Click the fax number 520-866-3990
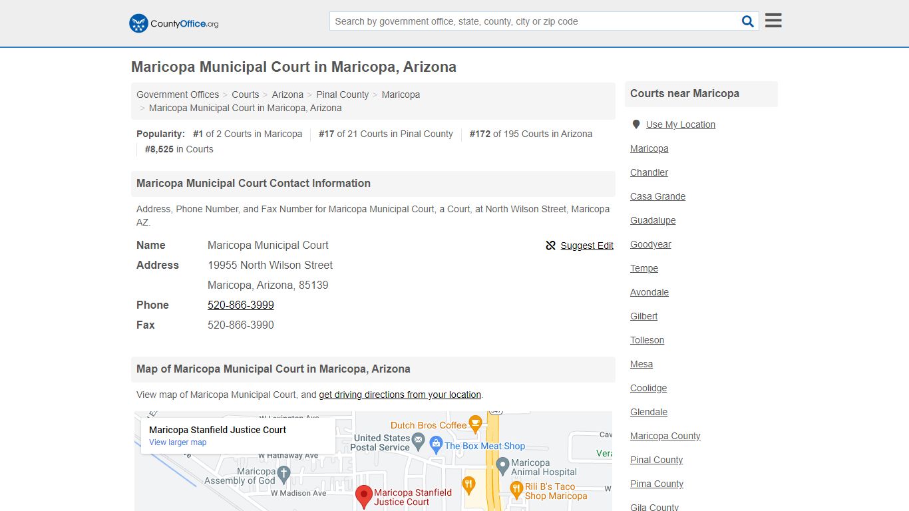Image resolution: width=909 pixels, height=511 pixels. (241, 325)
